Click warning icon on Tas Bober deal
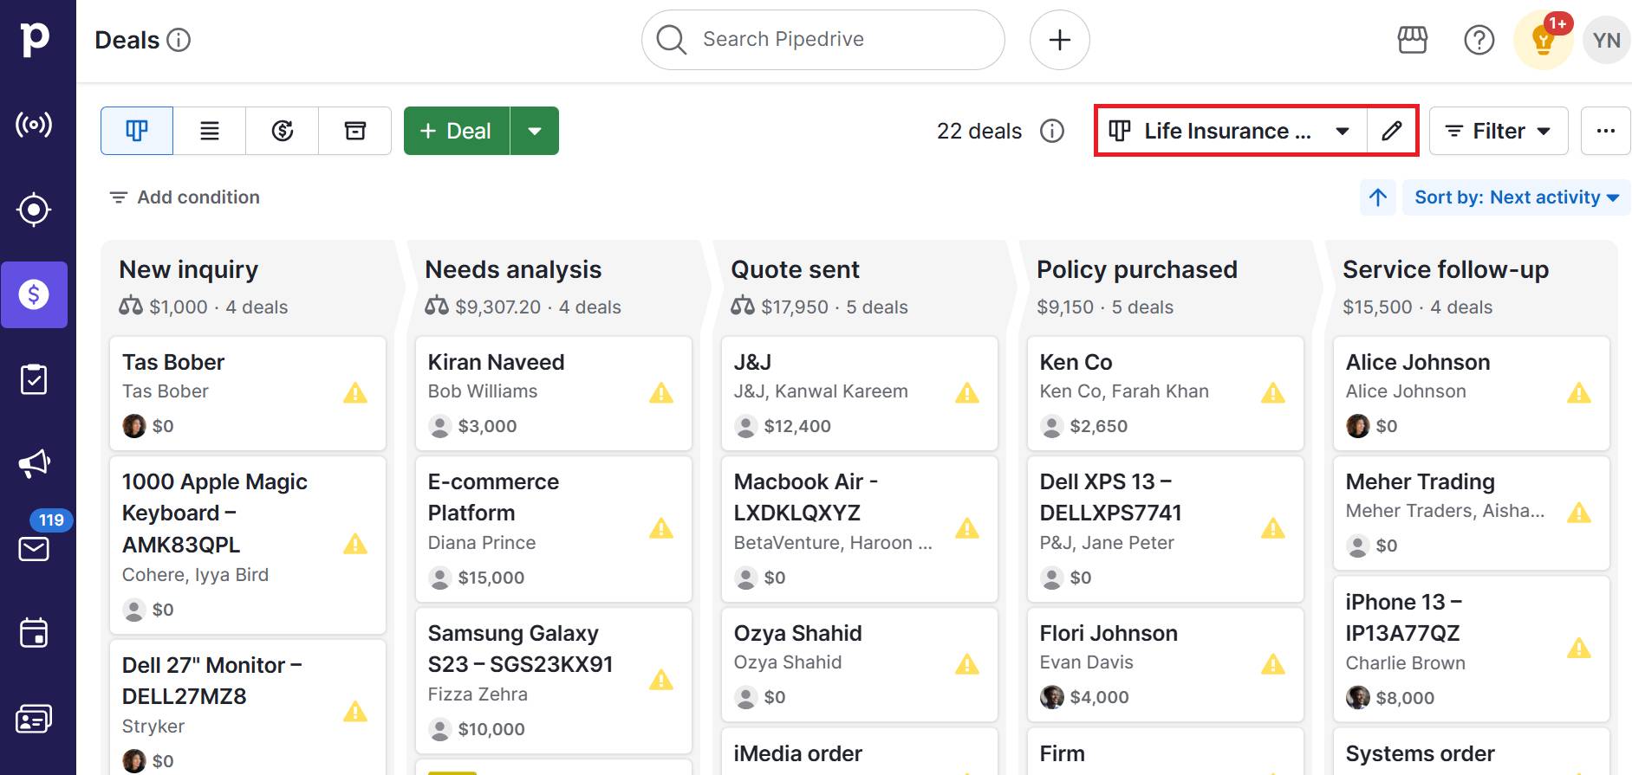 (355, 393)
